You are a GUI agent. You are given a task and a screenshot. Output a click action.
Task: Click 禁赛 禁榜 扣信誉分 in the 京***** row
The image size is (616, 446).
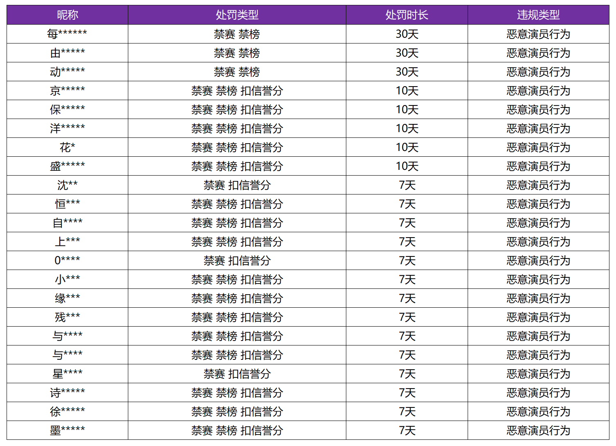coord(237,91)
